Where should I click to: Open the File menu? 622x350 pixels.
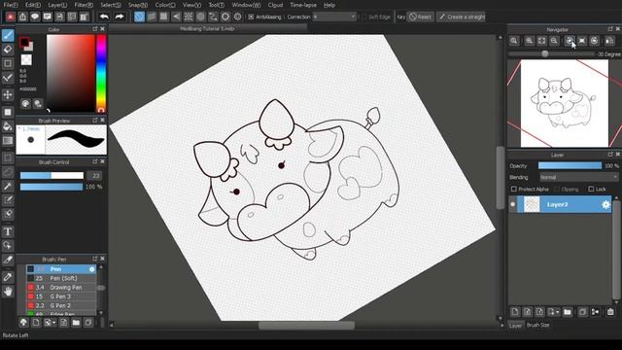(x=11, y=5)
